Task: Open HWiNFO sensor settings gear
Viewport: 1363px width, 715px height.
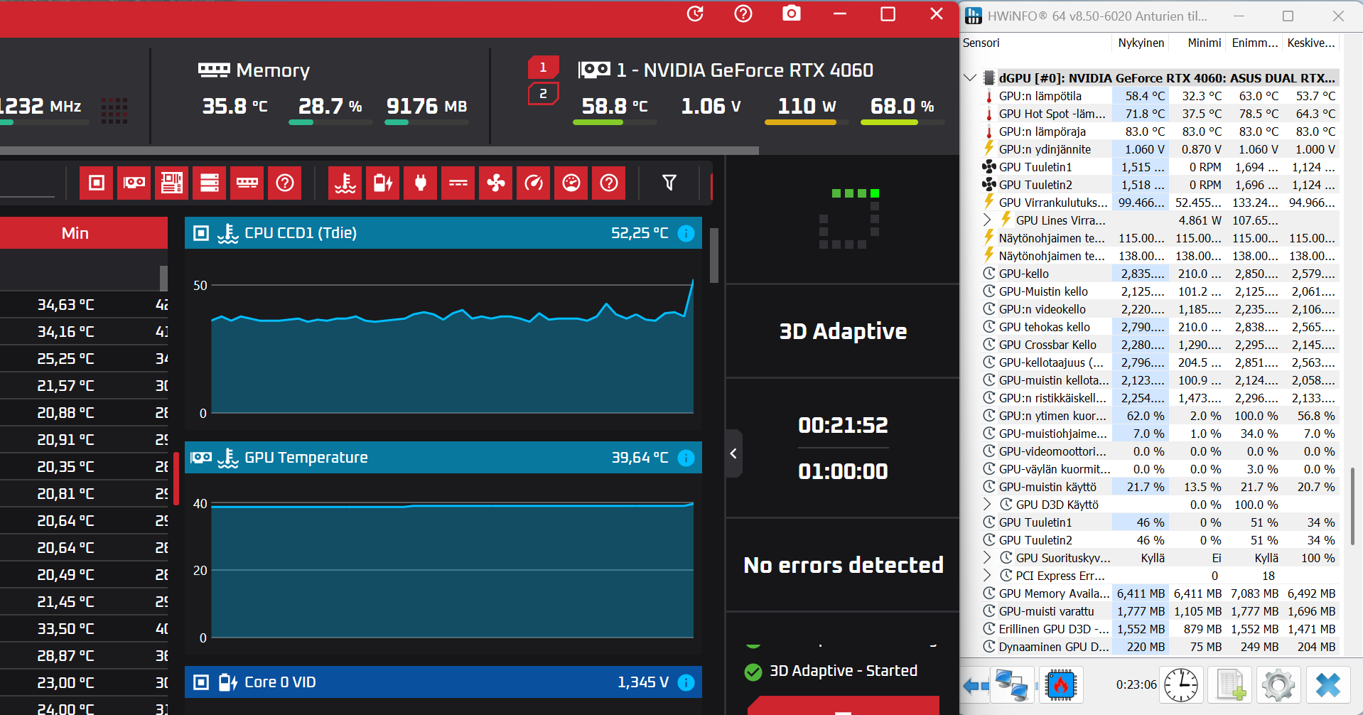Action: (x=1278, y=685)
